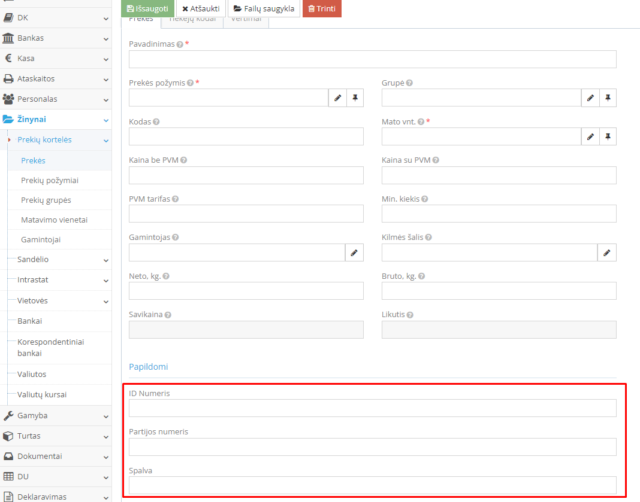Open Prekių grupės in sidebar
This screenshot has height=502, width=640.
[x=46, y=200]
